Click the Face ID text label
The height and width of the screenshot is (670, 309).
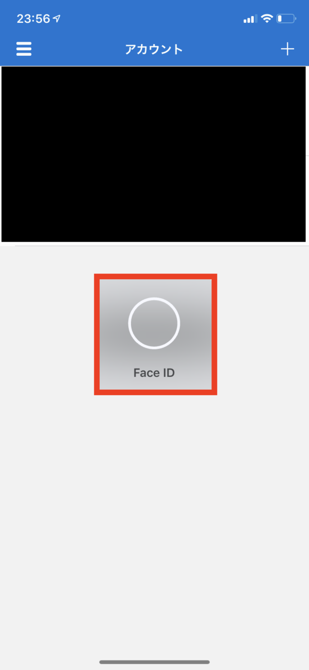tap(154, 373)
